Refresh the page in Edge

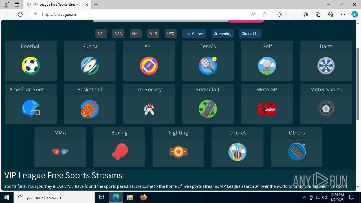[20, 14]
